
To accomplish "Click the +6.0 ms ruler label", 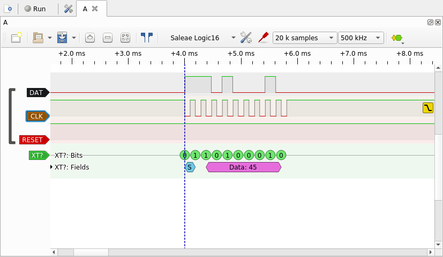I will click(x=297, y=54).
